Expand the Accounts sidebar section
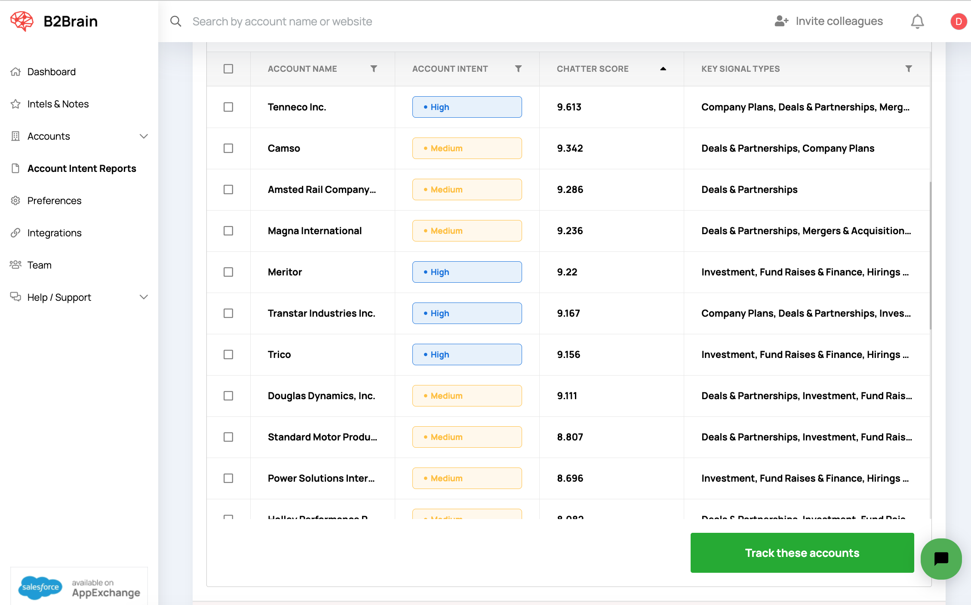This screenshot has width=971, height=605. (x=144, y=136)
